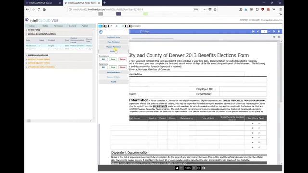Image resolution: width=308 pixels, height=173 pixels.
Task: Click Save under Annotations
Action: click(x=113, y=59)
